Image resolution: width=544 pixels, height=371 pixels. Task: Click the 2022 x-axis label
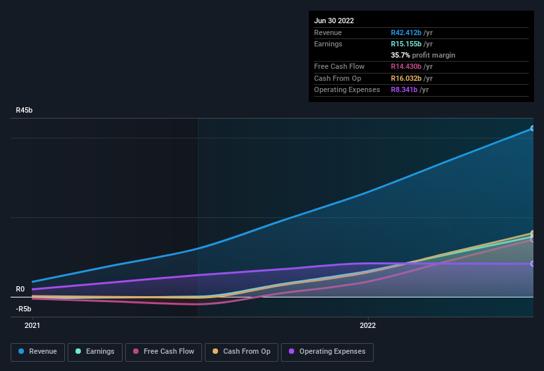(x=368, y=325)
